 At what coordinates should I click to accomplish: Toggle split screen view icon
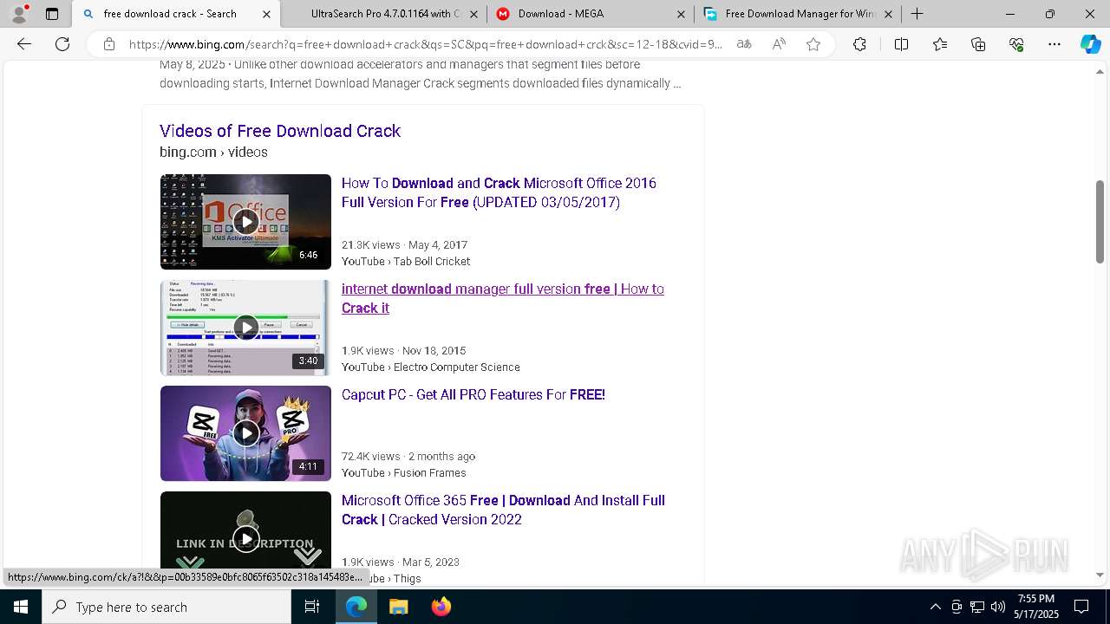tap(901, 44)
